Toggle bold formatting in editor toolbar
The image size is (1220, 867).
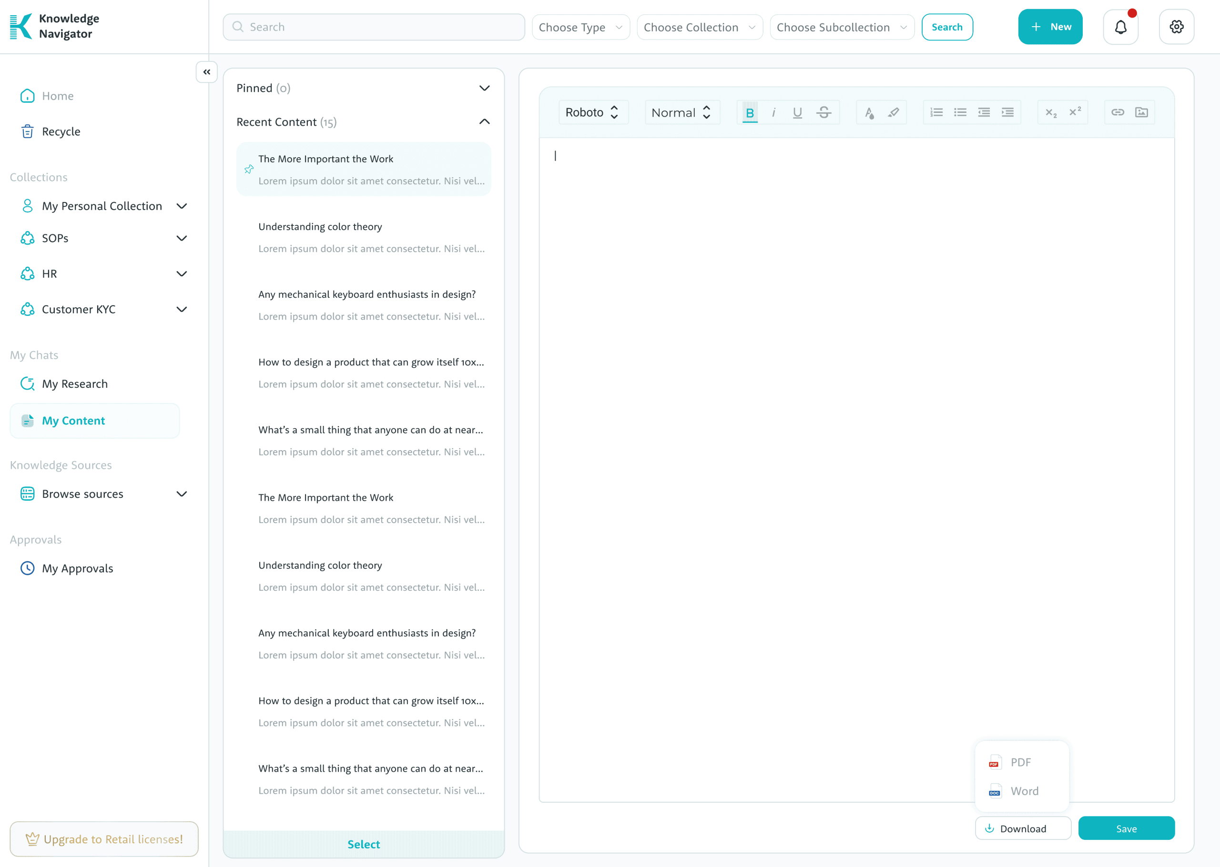(750, 112)
